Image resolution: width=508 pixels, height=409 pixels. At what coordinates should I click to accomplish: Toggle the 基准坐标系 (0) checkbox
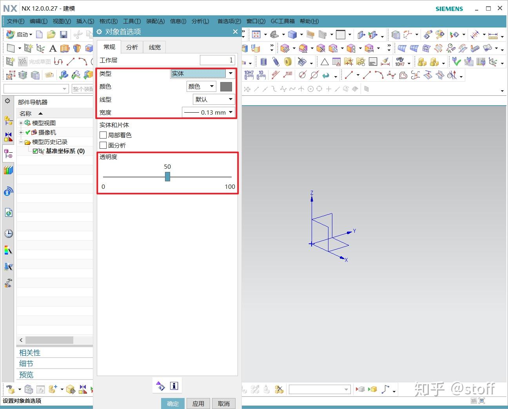pos(36,151)
